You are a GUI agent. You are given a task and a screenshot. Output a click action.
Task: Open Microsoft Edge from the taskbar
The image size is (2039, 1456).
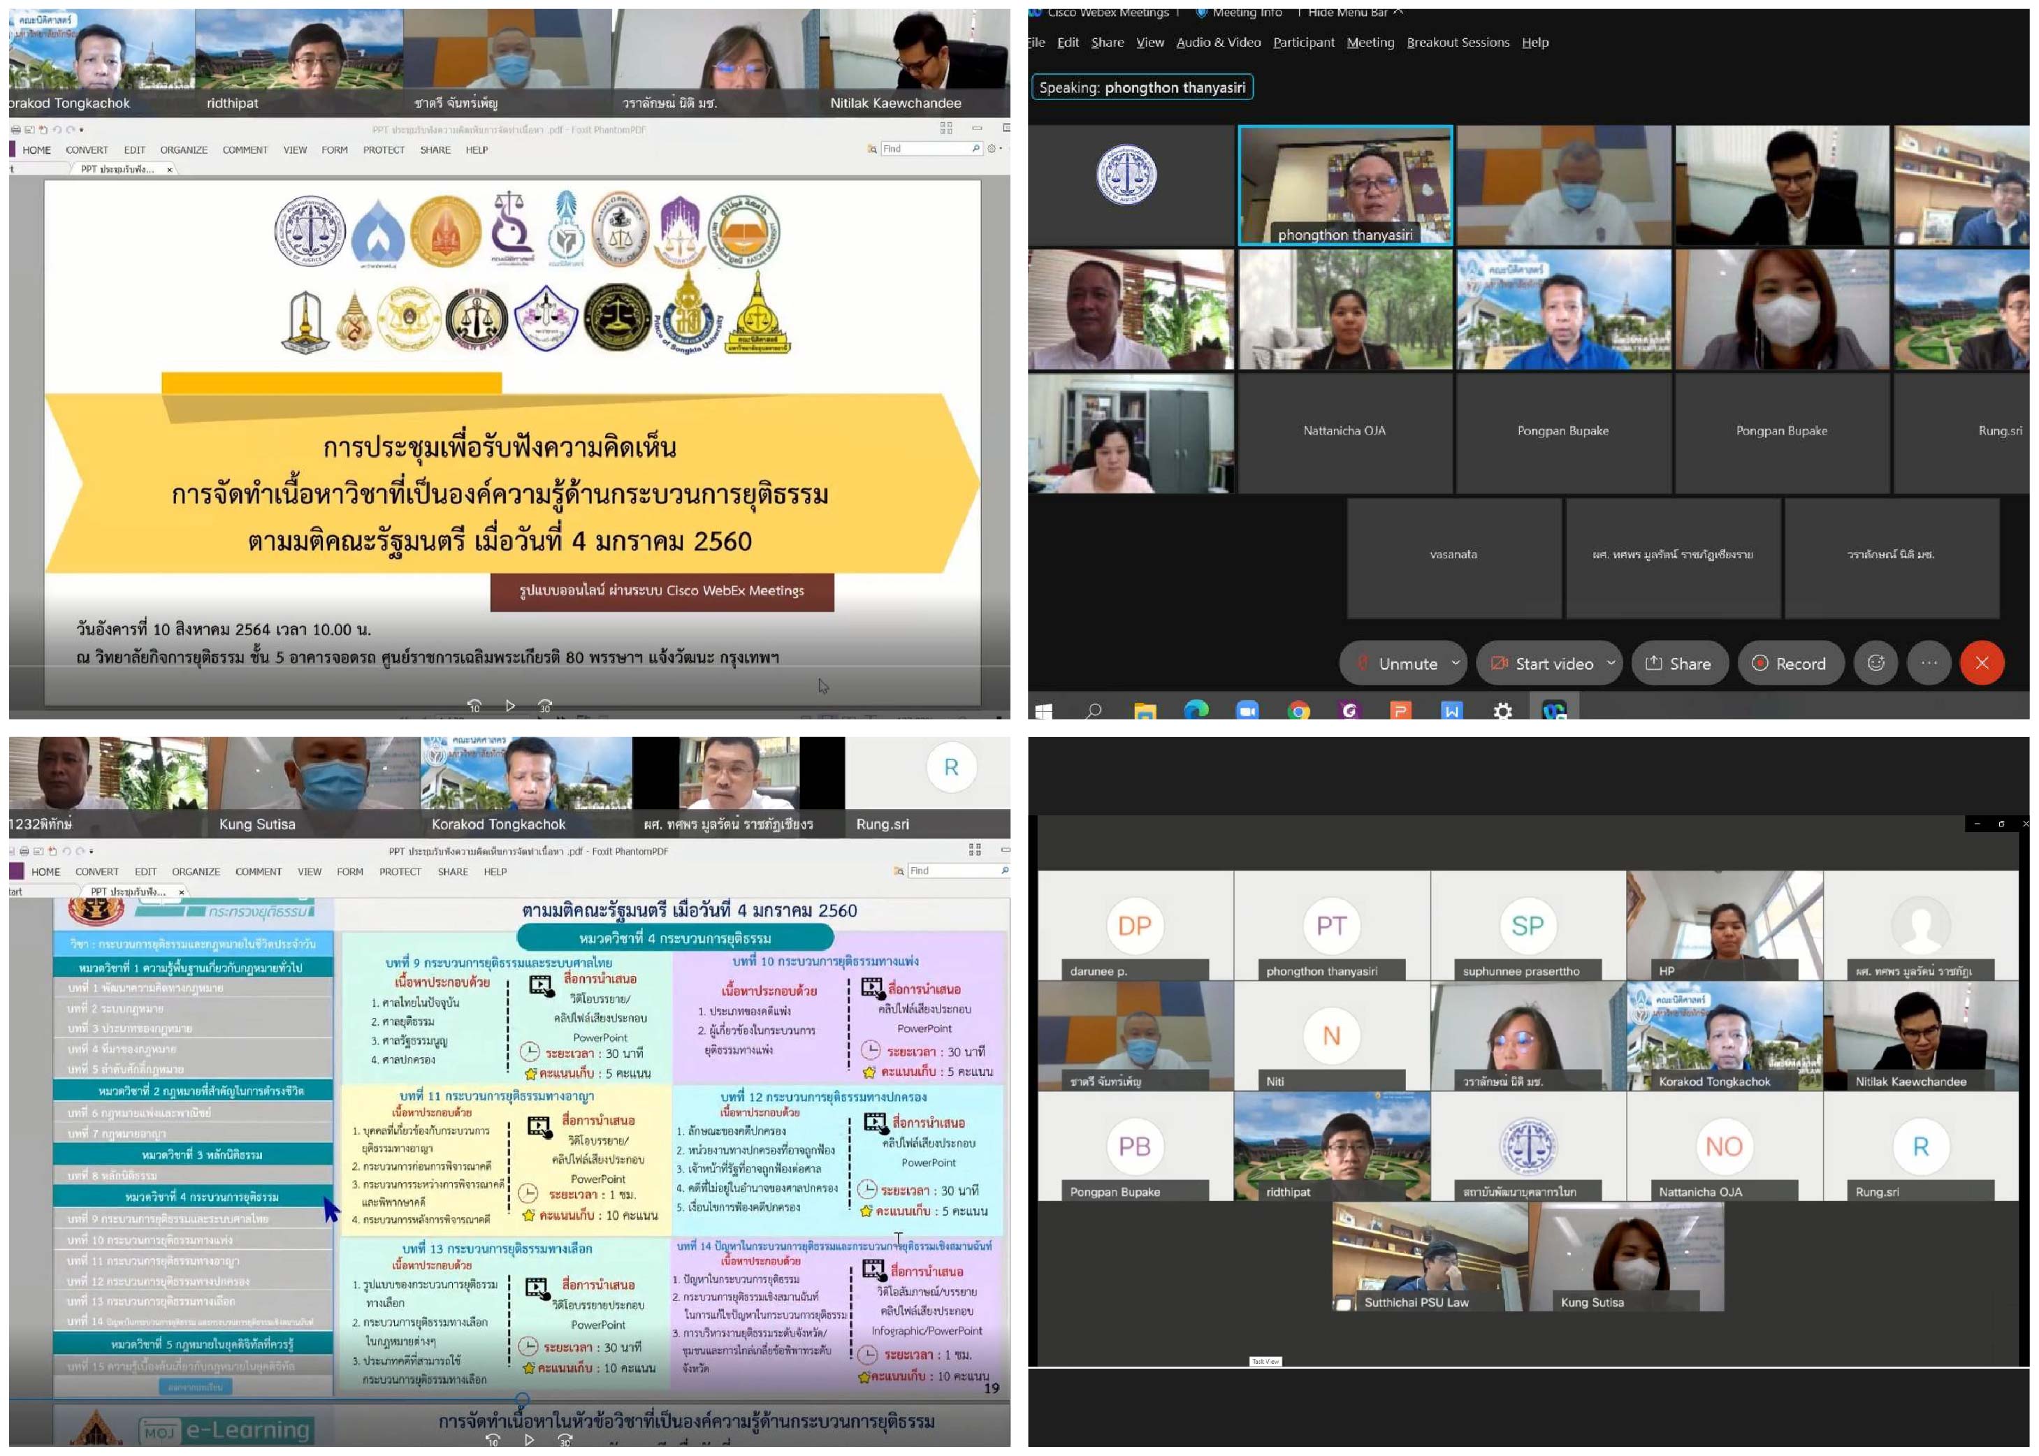tap(1196, 711)
